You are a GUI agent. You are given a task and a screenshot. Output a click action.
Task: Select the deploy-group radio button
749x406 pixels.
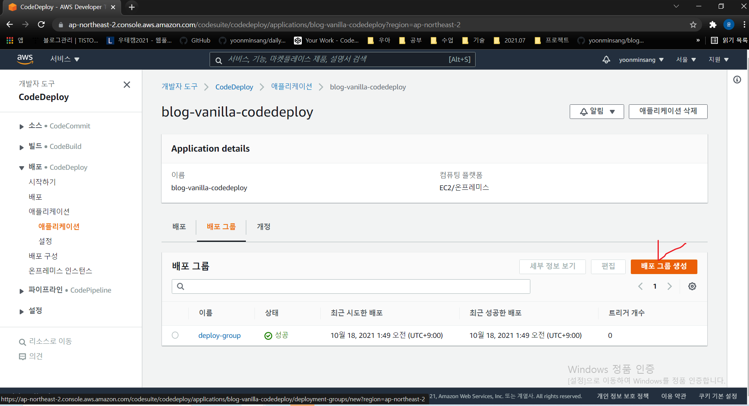coord(175,335)
